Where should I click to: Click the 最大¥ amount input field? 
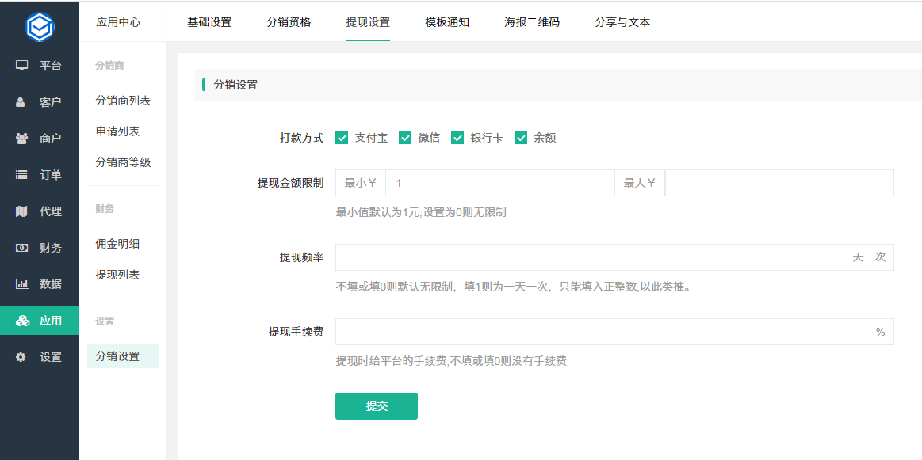tap(779, 184)
